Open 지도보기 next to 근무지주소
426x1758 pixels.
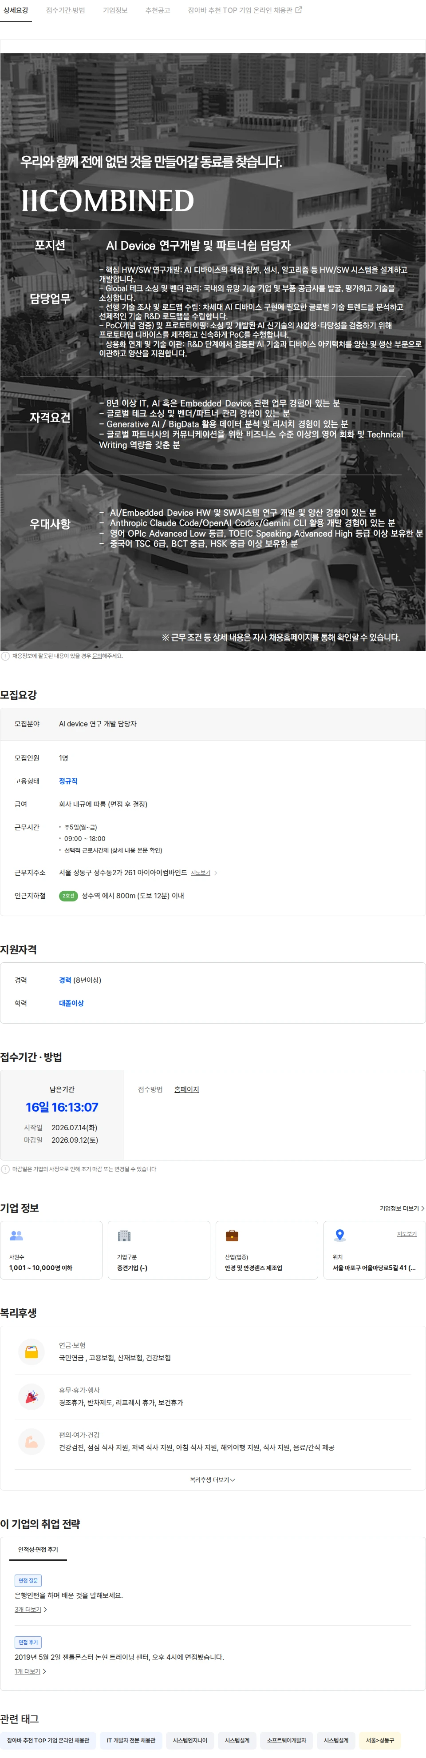pos(201,873)
